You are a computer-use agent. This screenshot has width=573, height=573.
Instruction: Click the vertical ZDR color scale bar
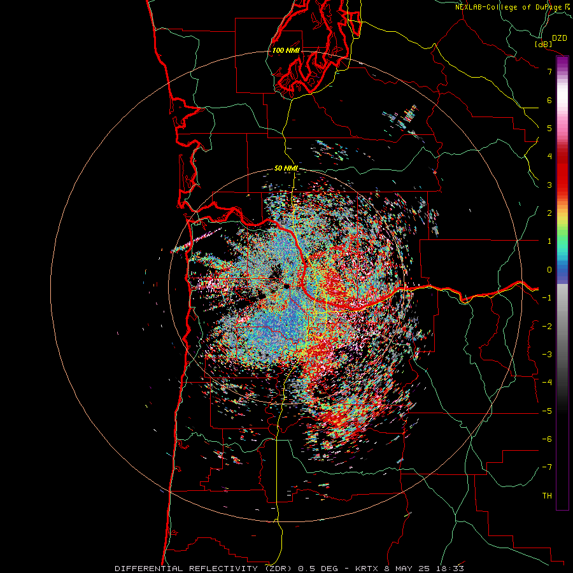click(562, 283)
